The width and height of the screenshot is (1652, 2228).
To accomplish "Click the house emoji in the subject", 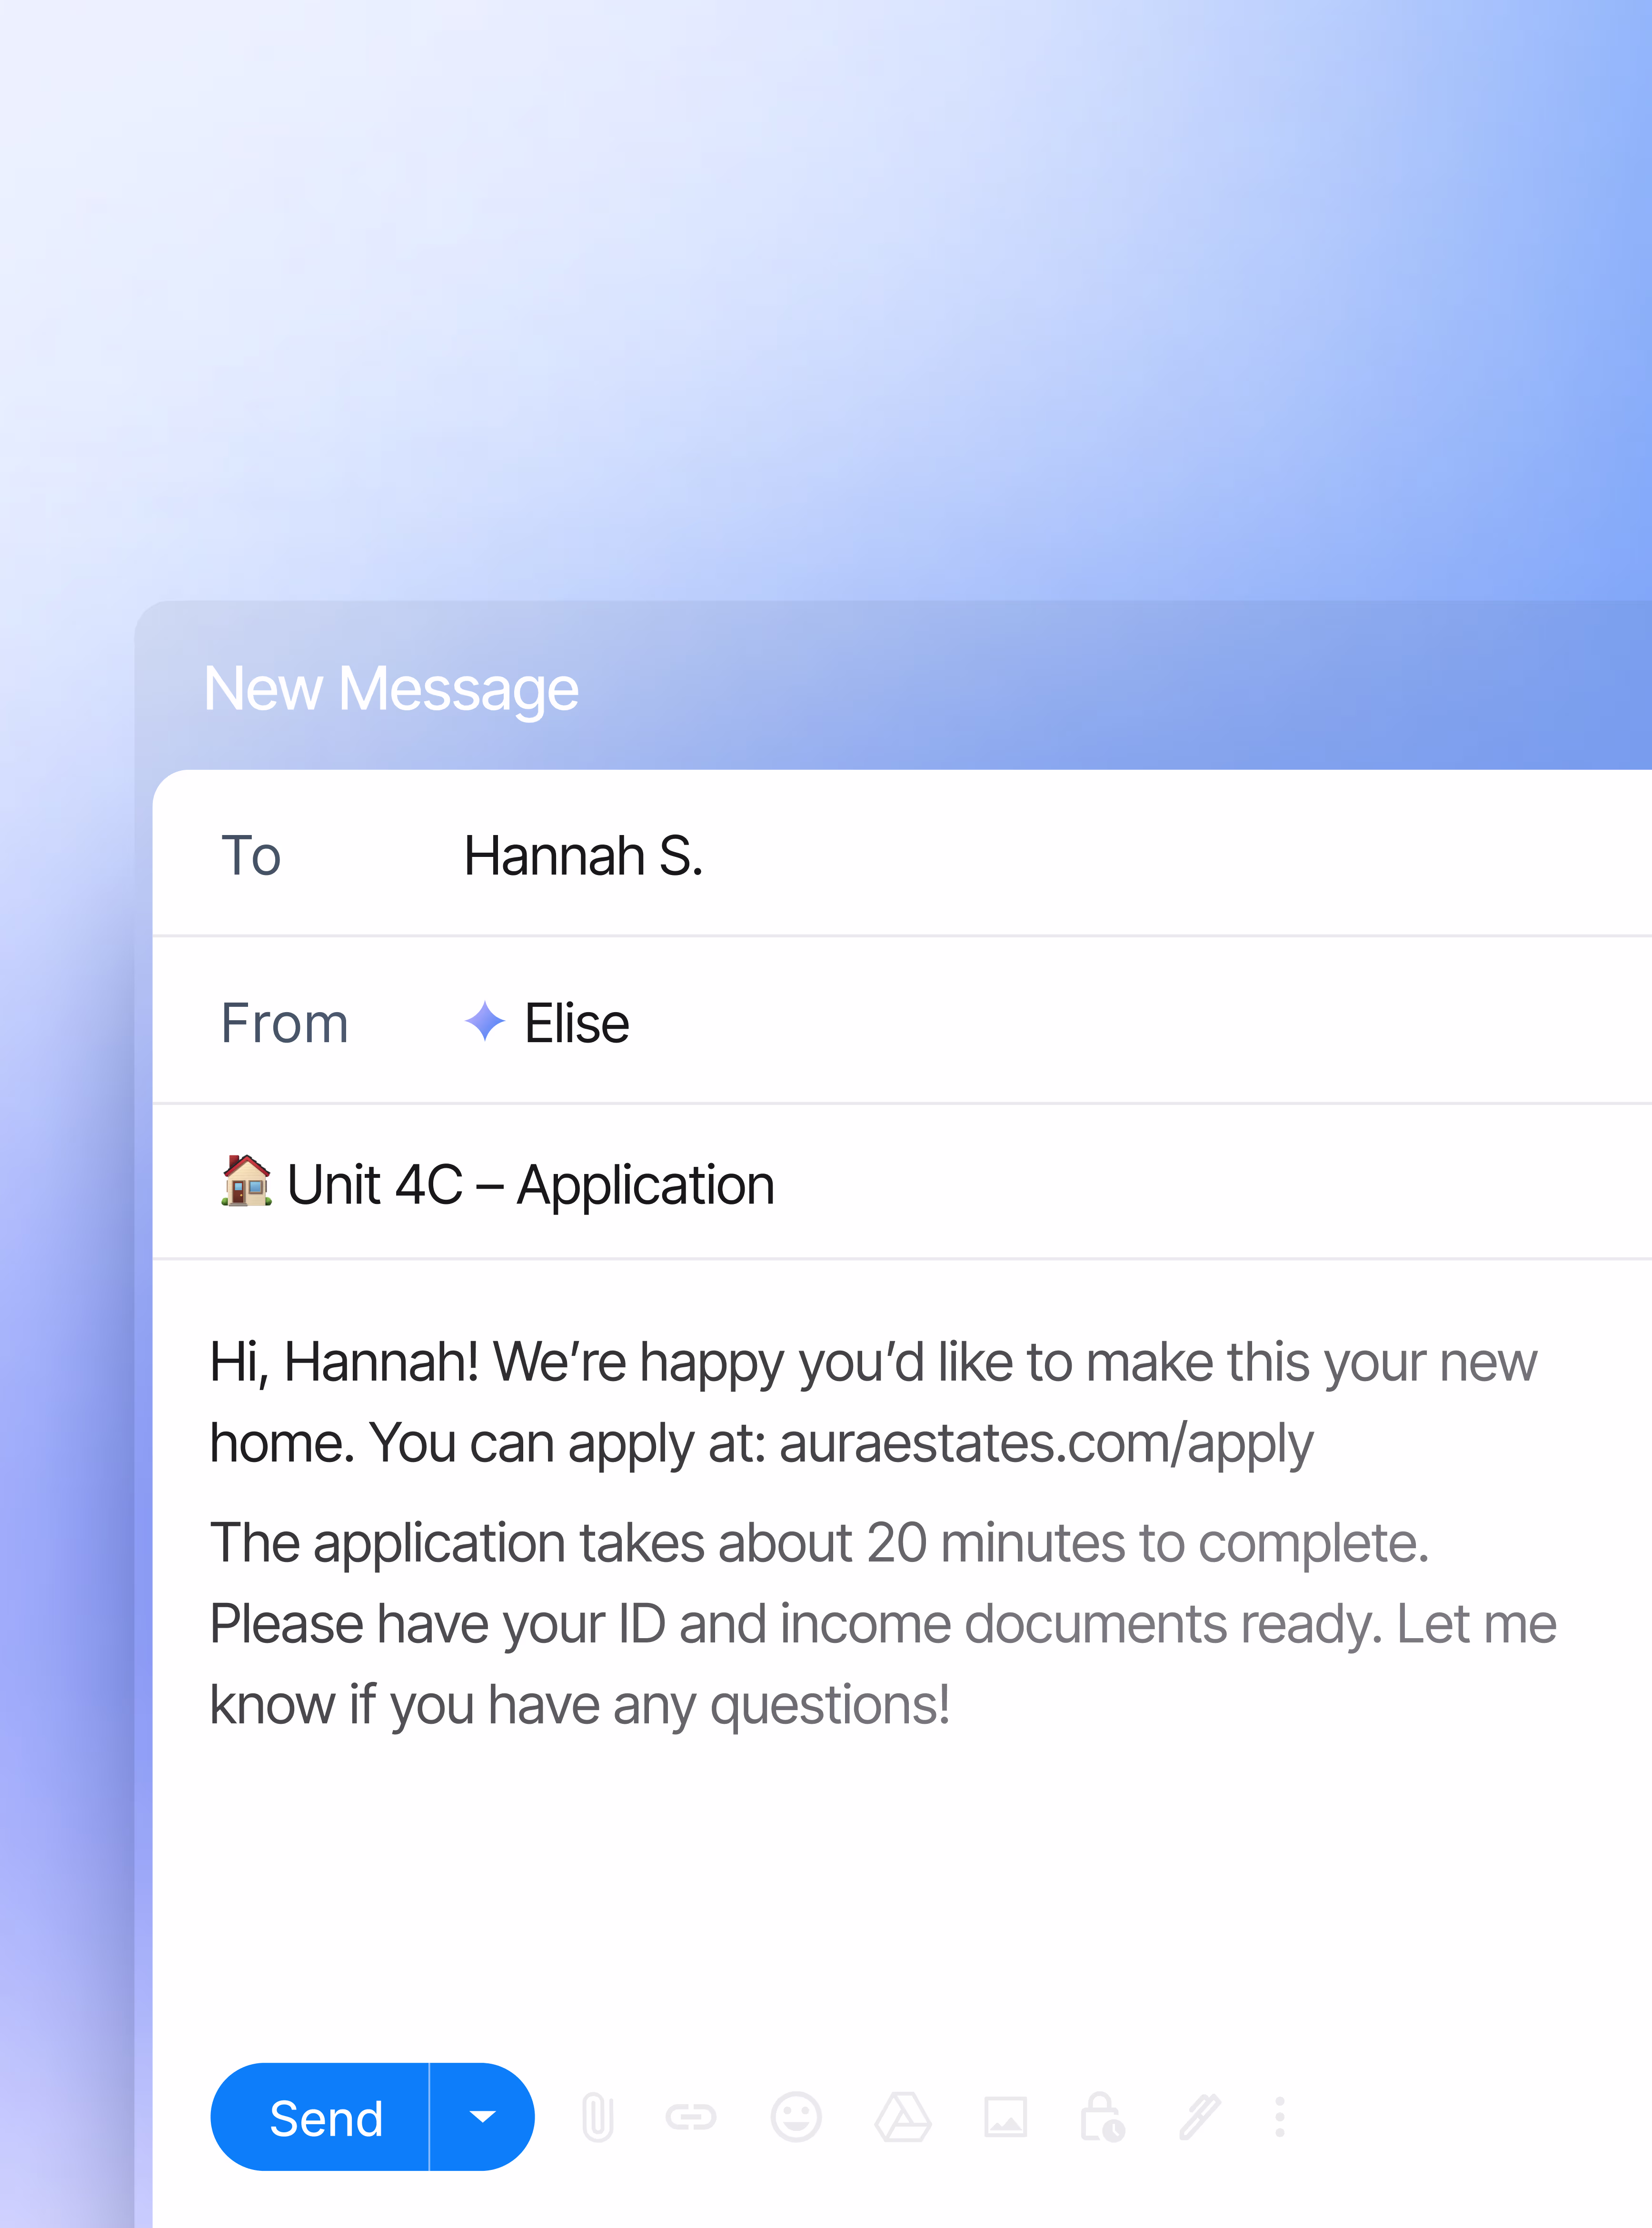I will (x=246, y=1181).
